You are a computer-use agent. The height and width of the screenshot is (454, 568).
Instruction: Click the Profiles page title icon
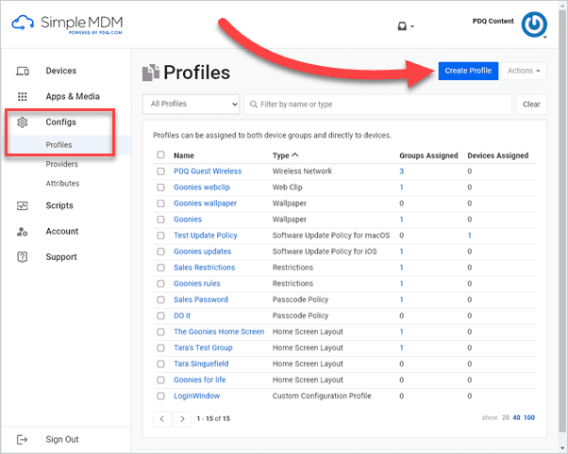[151, 73]
